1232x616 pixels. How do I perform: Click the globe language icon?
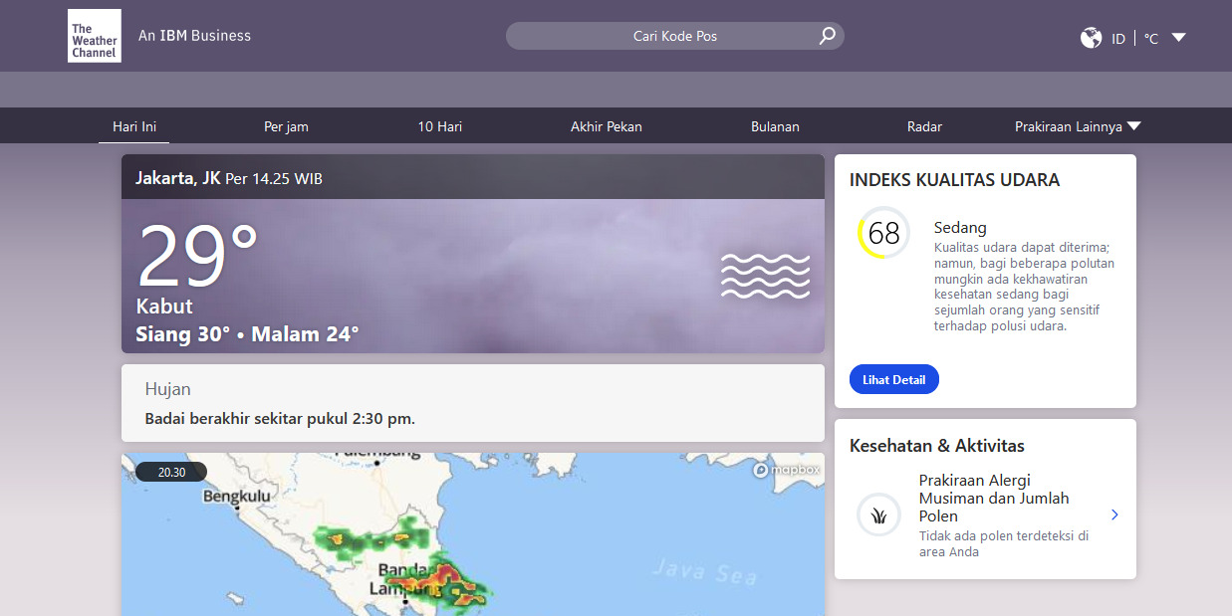click(1091, 38)
